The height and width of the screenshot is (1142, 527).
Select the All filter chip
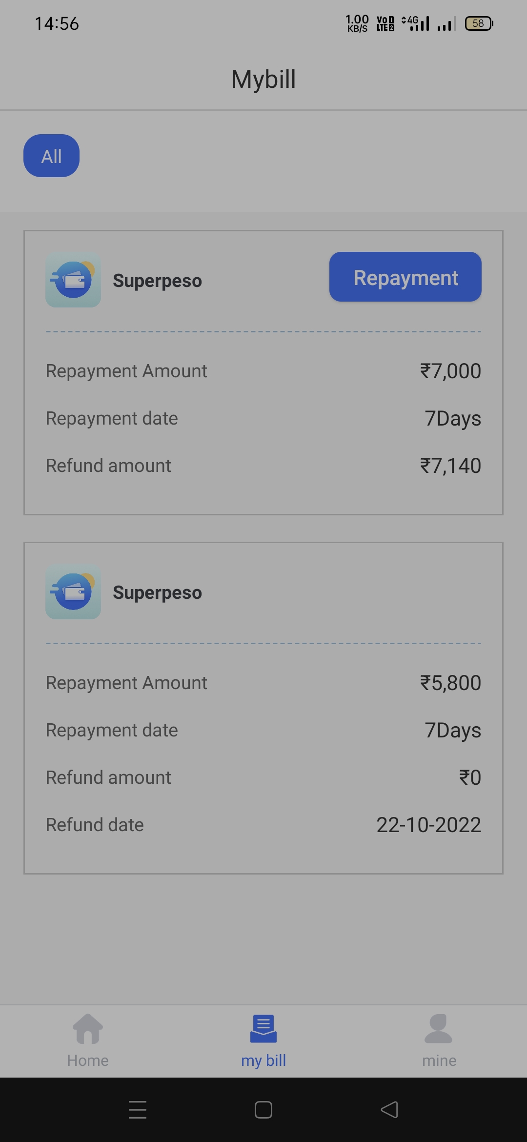(x=51, y=156)
